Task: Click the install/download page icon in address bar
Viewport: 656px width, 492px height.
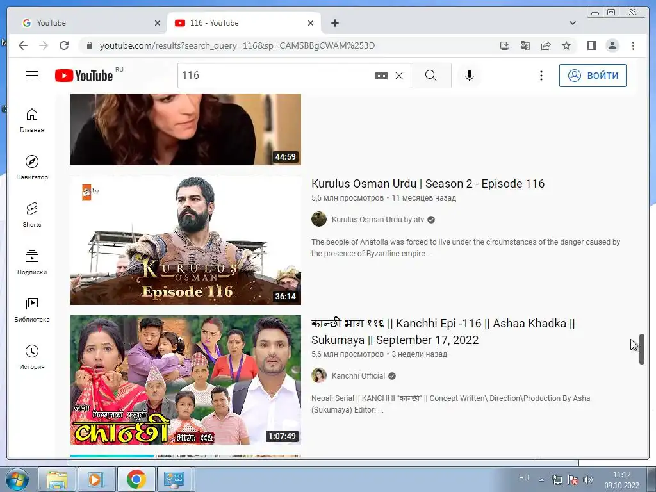Action: pyautogui.click(x=505, y=45)
